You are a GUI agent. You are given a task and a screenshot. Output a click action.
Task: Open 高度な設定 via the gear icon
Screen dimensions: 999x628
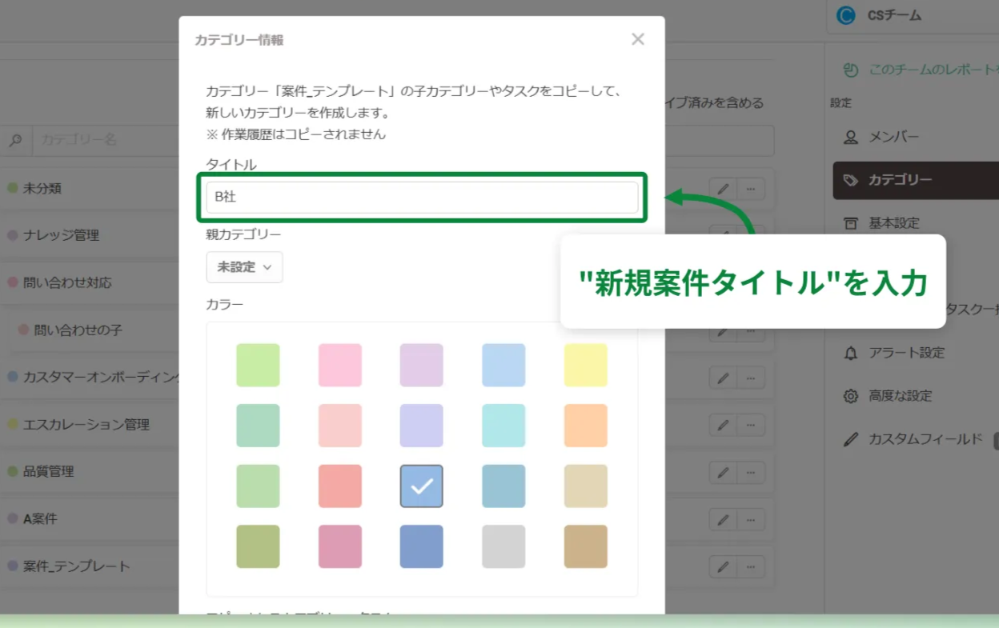[x=850, y=395]
